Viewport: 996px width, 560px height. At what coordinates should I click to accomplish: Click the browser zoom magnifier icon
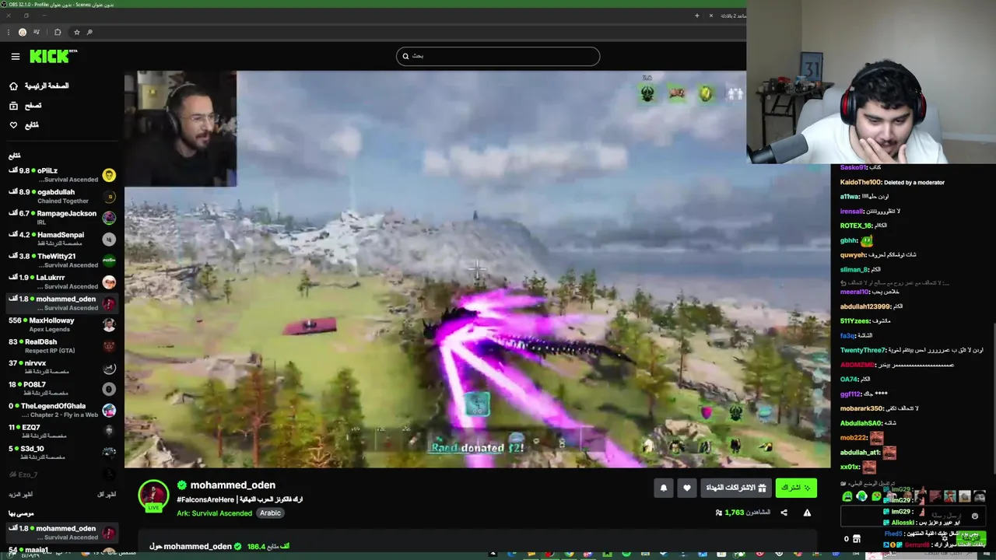tap(89, 32)
